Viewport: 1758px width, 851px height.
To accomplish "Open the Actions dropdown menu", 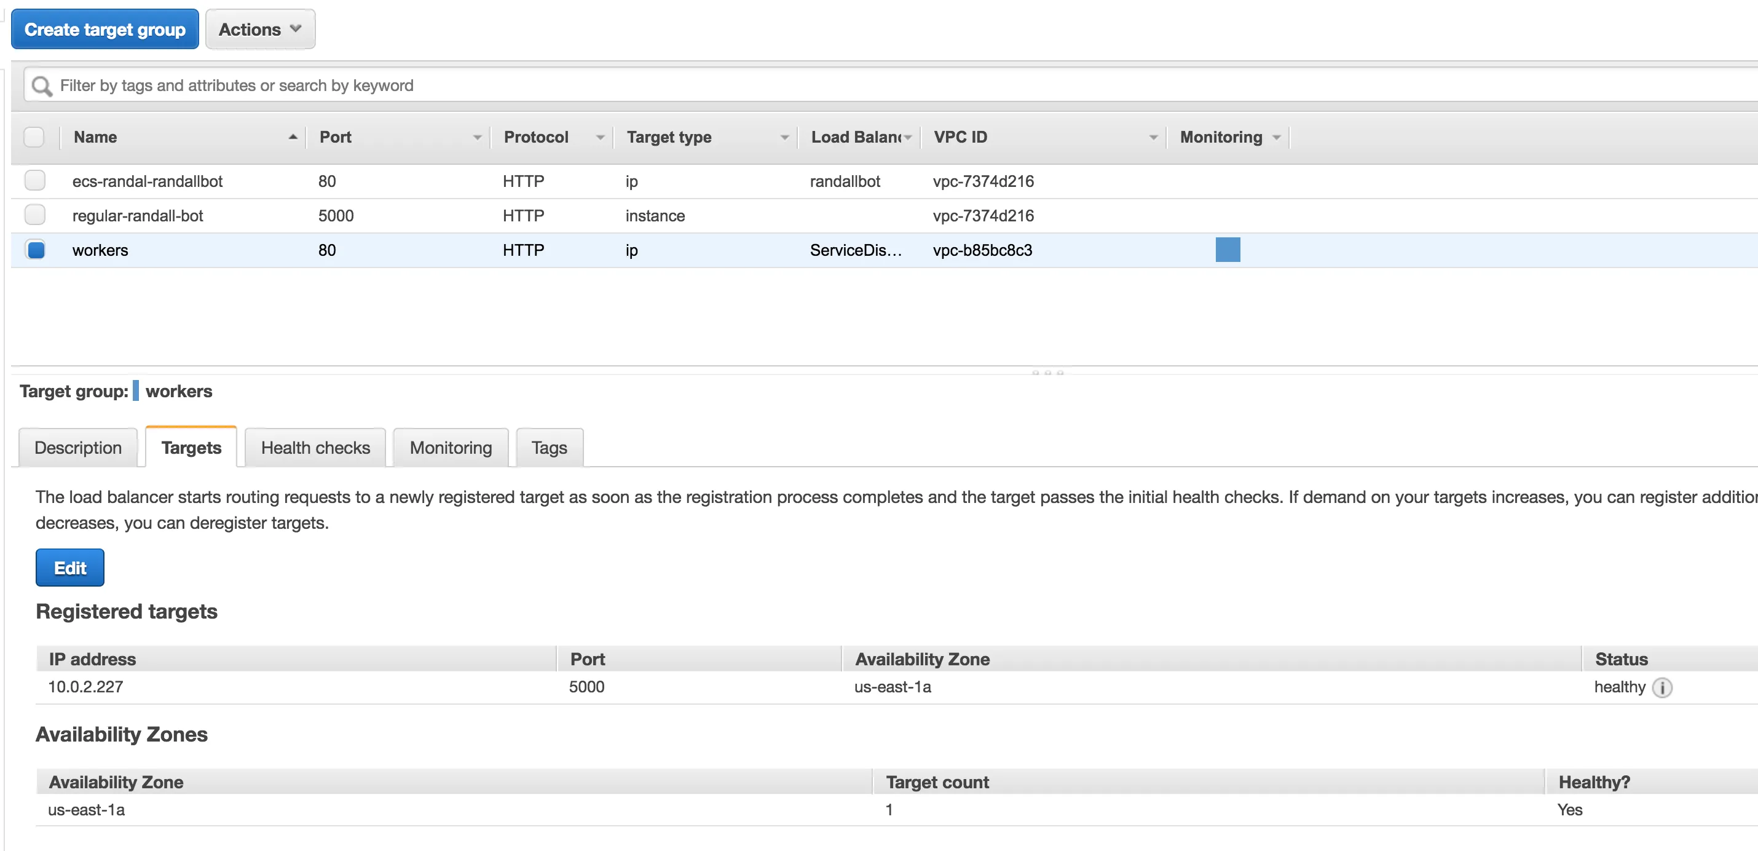I will pos(260,30).
